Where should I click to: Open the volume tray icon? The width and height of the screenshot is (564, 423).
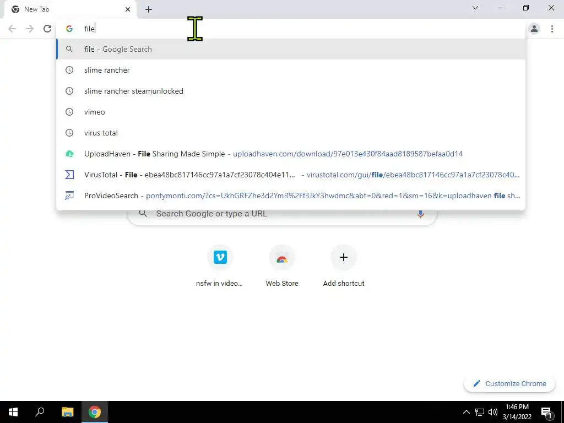(493, 412)
